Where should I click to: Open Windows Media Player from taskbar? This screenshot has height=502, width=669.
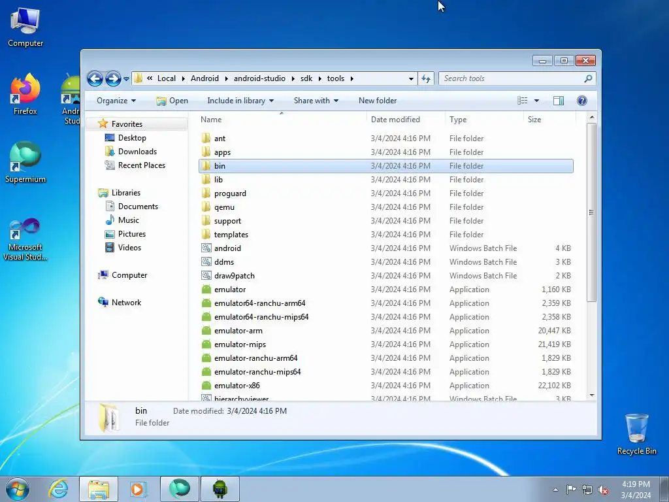pyautogui.click(x=139, y=489)
